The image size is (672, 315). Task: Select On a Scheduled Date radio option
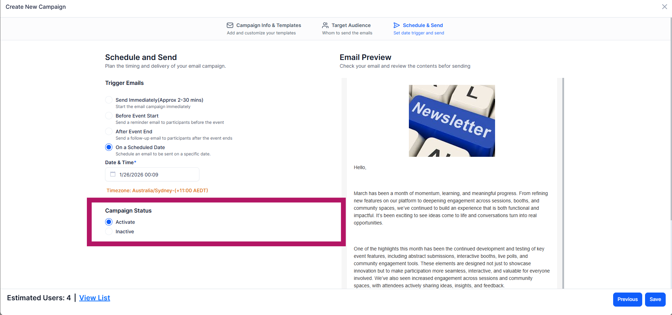[109, 147]
